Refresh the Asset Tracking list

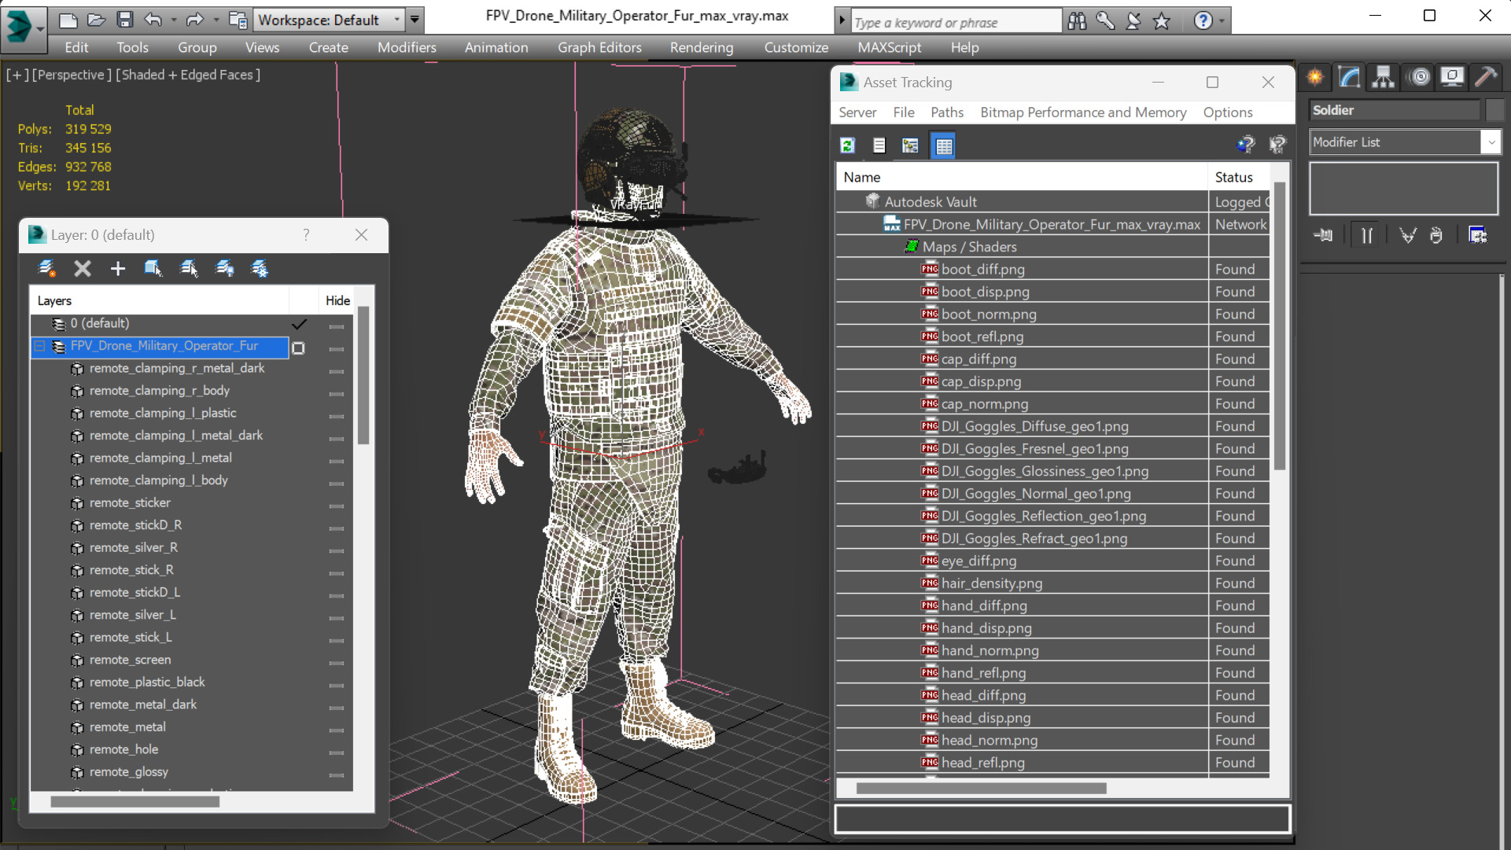(x=847, y=145)
